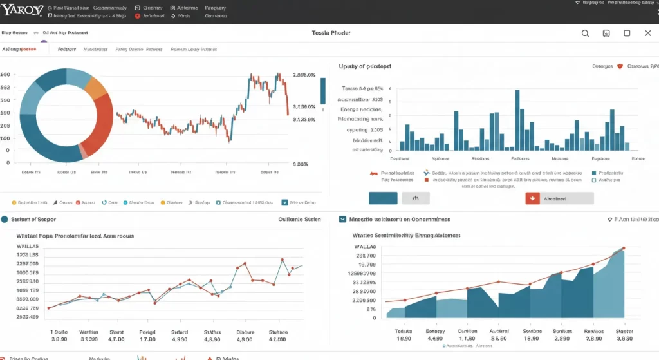Screen dimensions: 659x360
Task: Check the filled blue checkbox at legend end
Action: coord(284,202)
